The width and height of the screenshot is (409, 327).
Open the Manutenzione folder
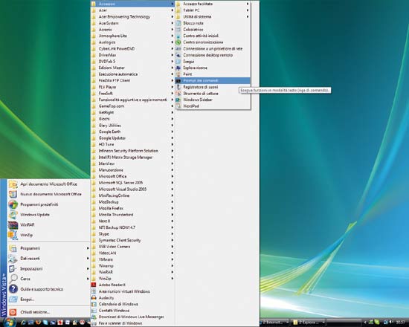pyautogui.click(x=132, y=170)
